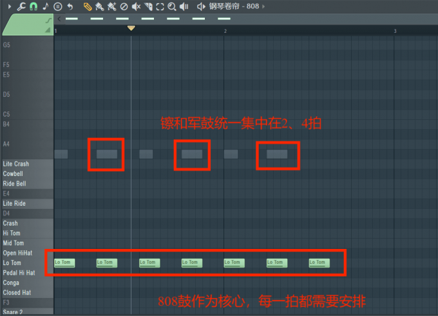Select the Mute tool speaker-x icon
The width and height of the screenshot is (438, 316).
pyautogui.click(x=136, y=6)
